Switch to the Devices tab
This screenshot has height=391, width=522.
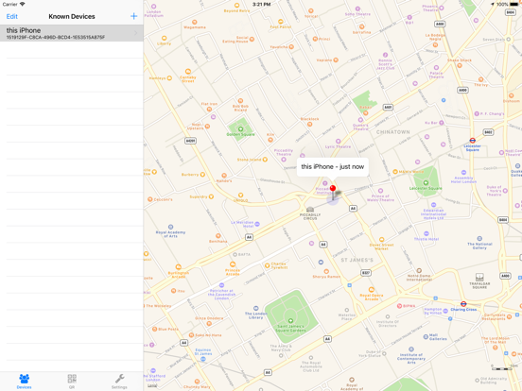coord(24,382)
